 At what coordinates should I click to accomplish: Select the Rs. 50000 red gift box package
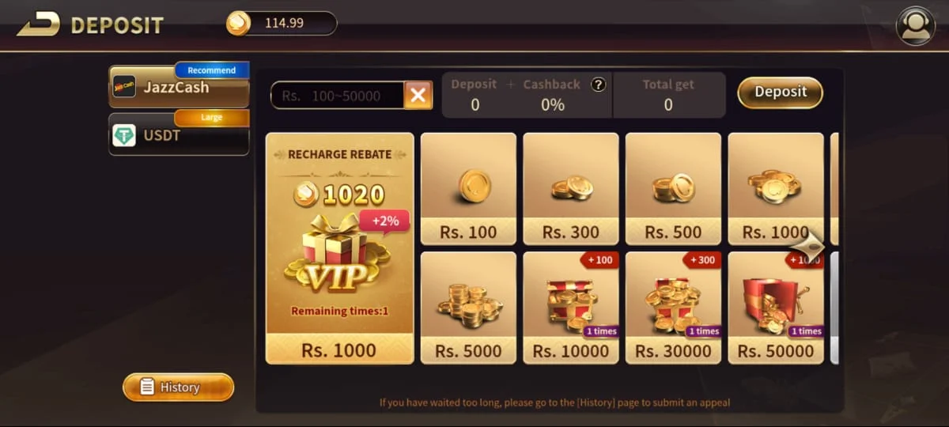(x=776, y=308)
